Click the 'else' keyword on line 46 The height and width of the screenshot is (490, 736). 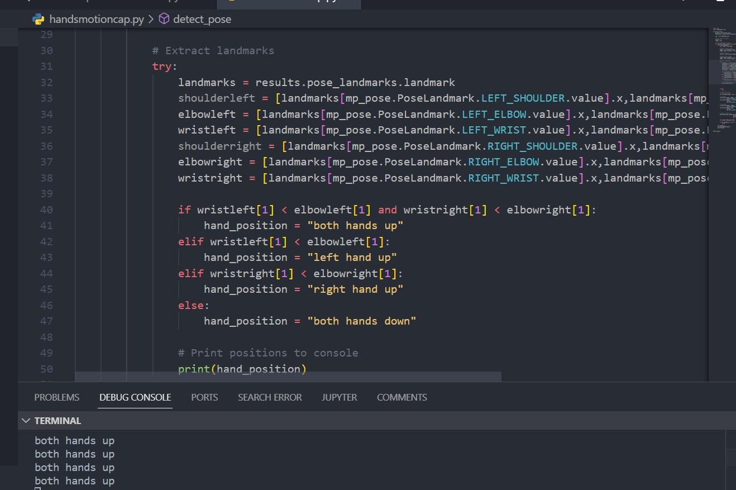[x=191, y=306]
